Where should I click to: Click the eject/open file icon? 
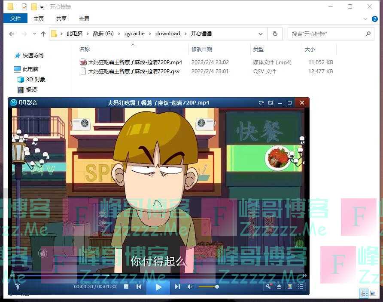pos(279,287)
